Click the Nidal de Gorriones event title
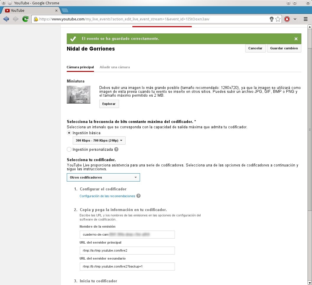This screenshot has width=312, height=285. (x=91, y=49)
